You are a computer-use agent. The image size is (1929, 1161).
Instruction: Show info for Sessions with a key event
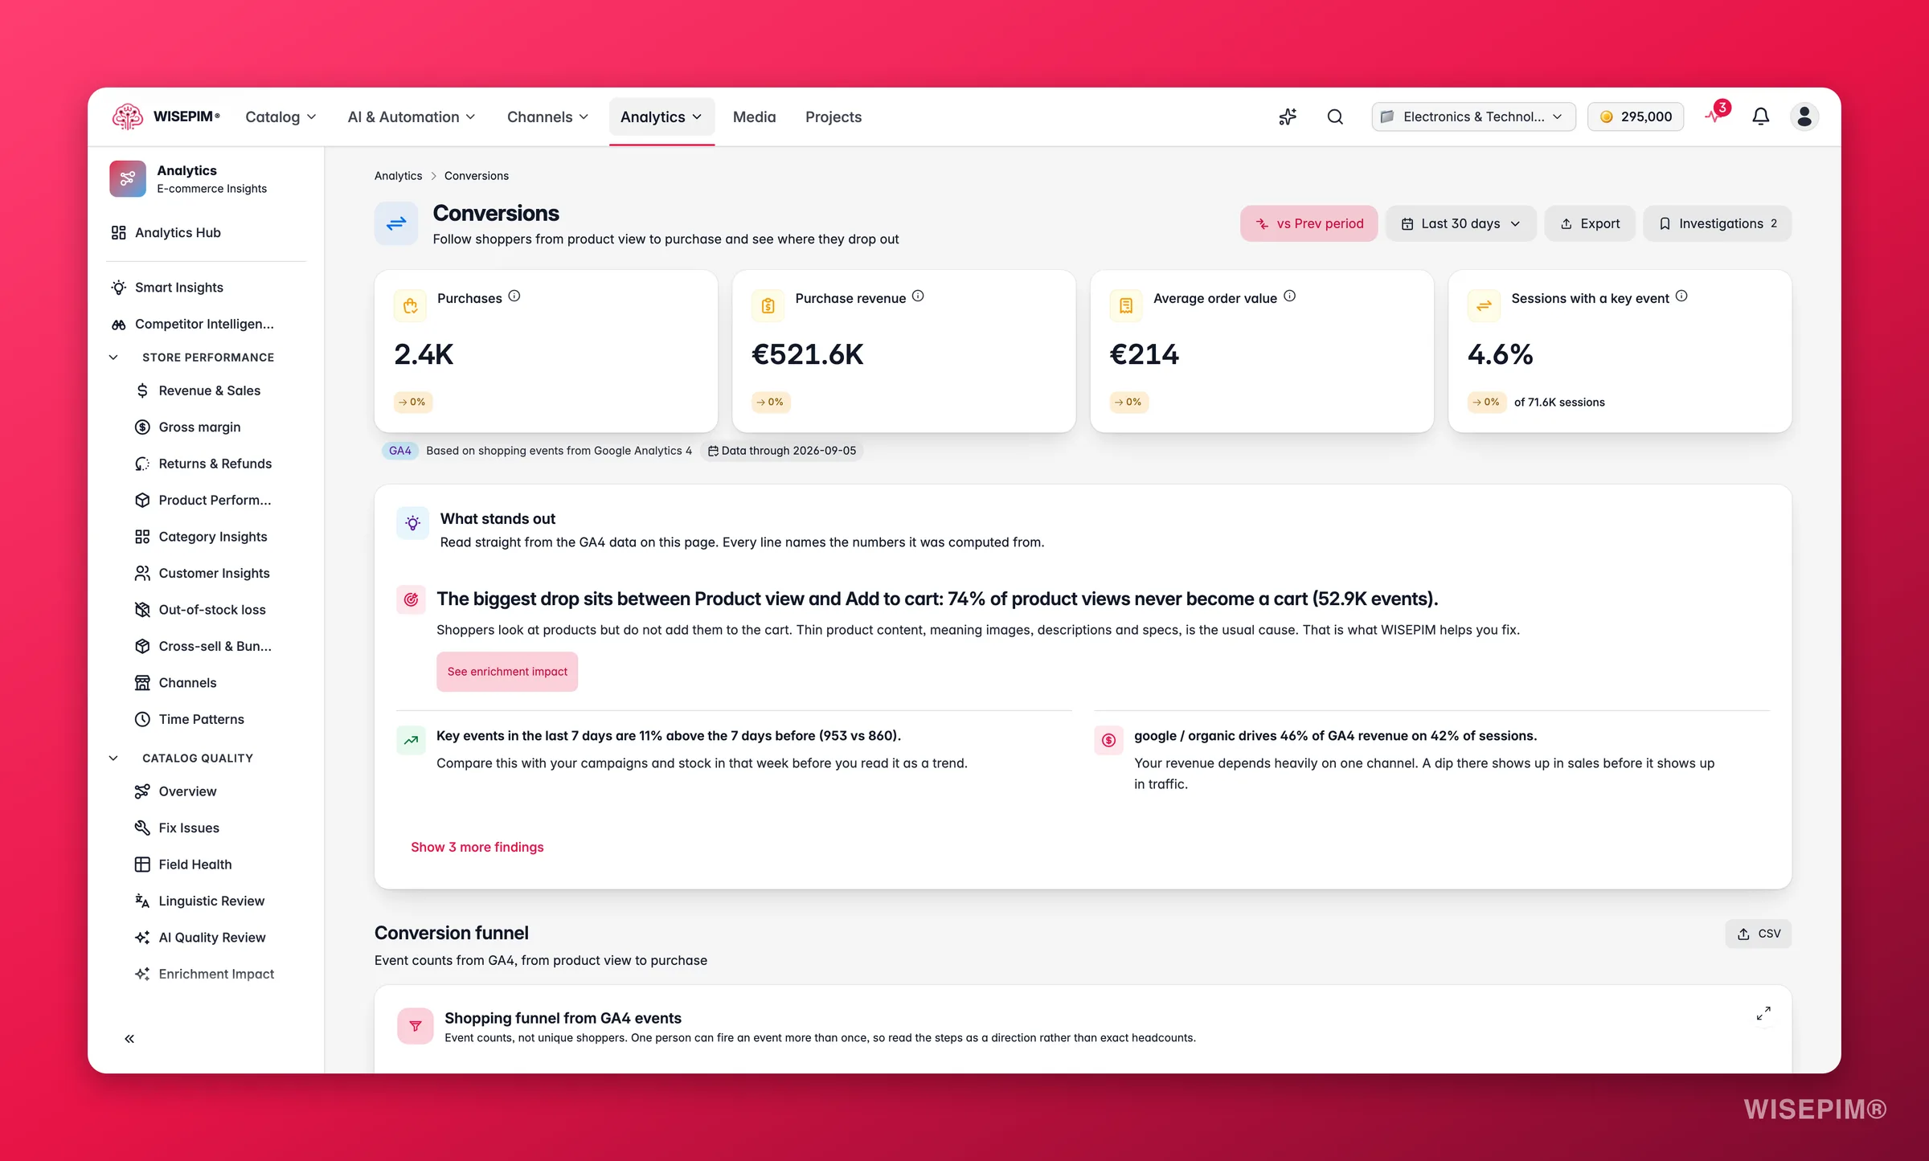tap(1681, 296)
